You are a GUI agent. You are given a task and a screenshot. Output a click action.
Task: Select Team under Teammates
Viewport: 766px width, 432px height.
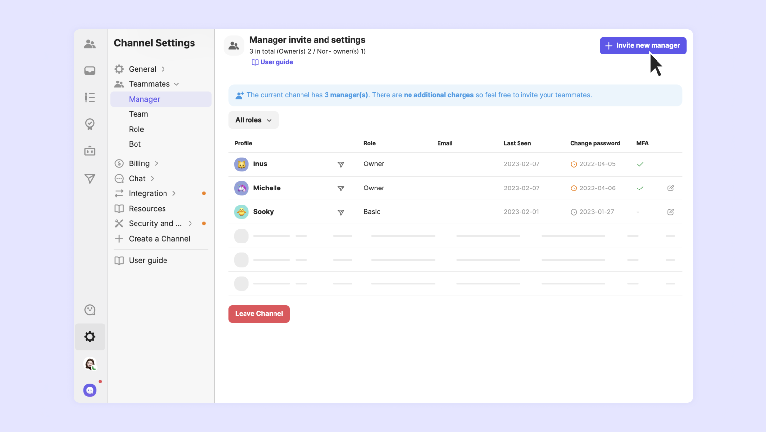click(x=138, y=114)
